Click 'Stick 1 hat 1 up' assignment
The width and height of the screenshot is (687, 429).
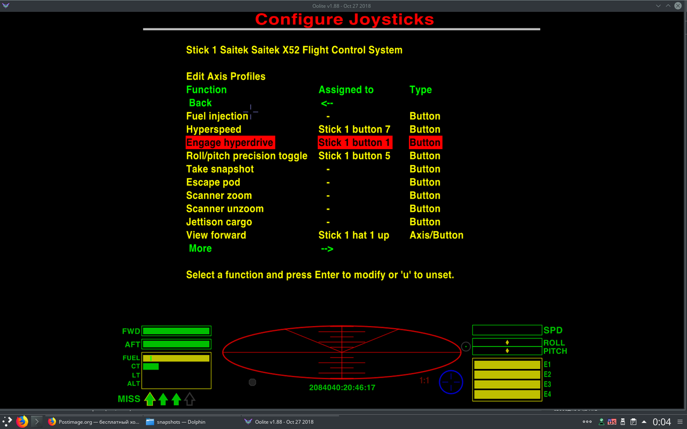(354, 235)
